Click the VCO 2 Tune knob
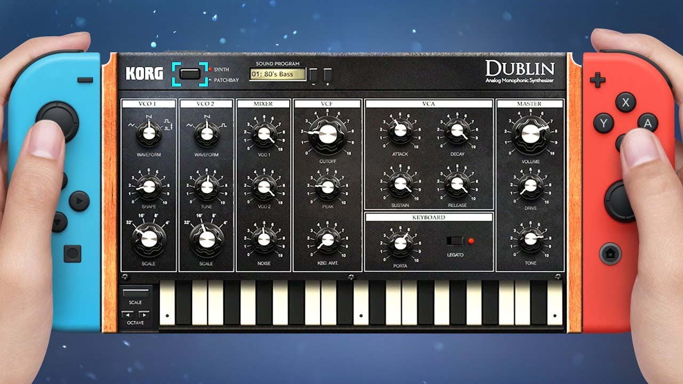The image size is (683, 384). [x=206, y=187]
